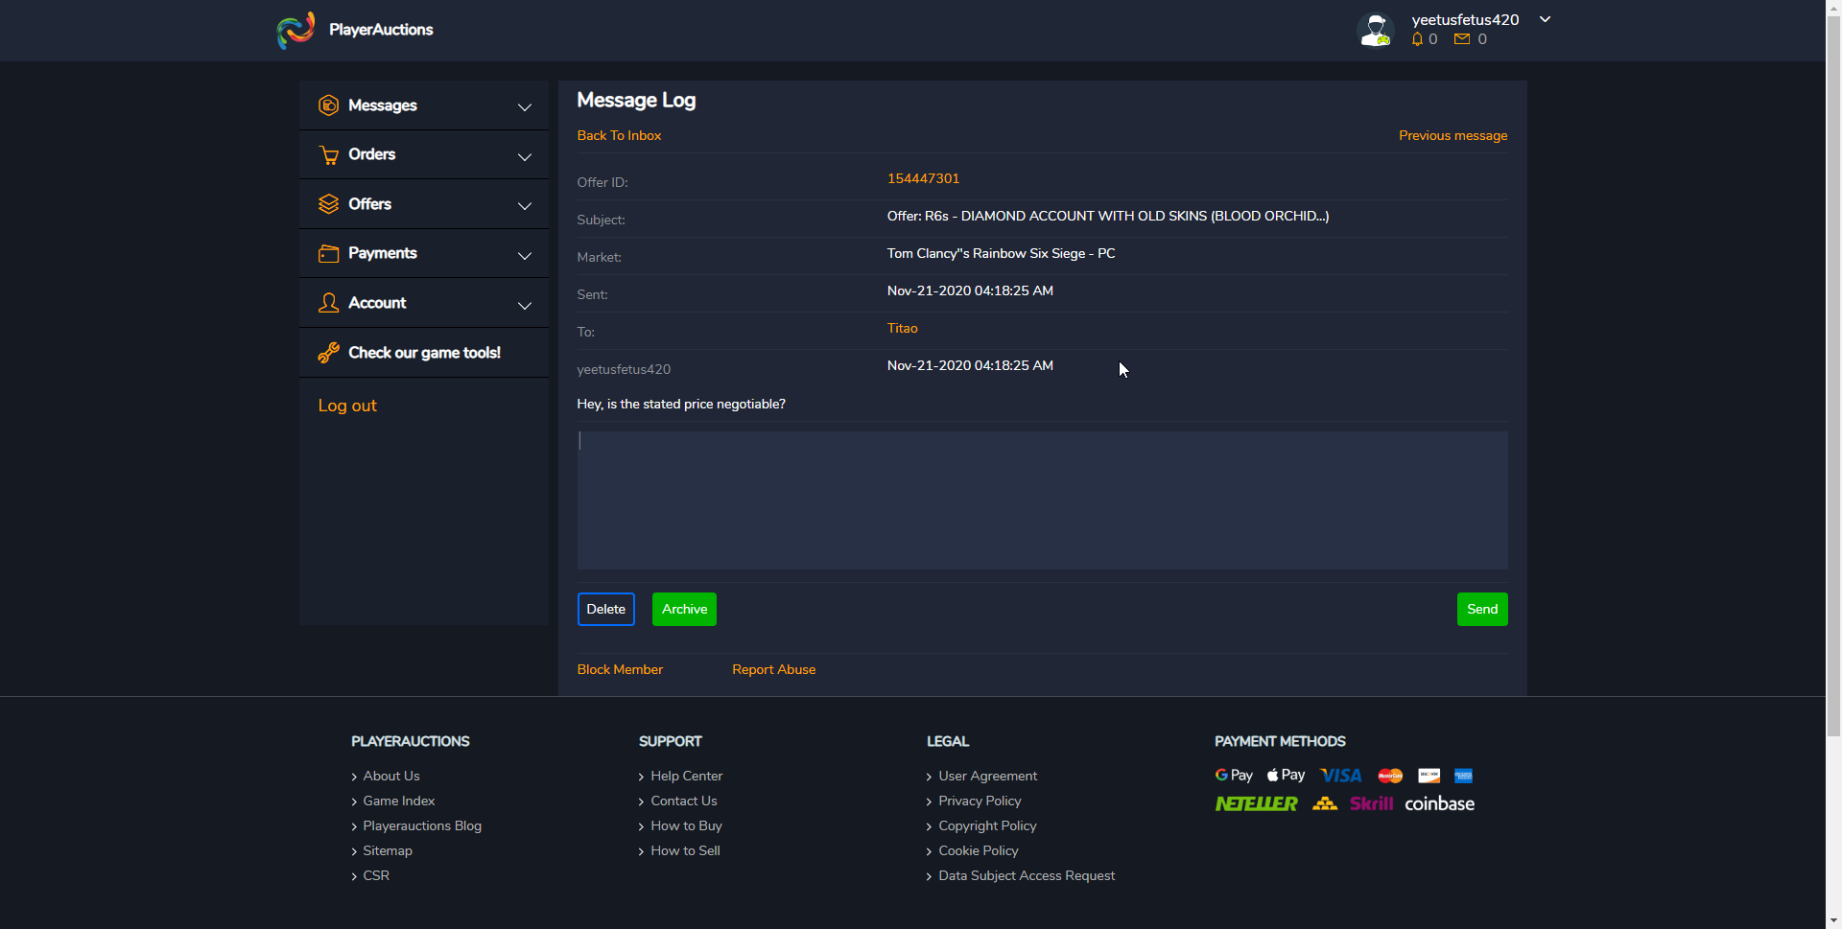This screenshot has width=1842, height=929.
Task: Click the Orders cart icon
Action: pos(328,155)
